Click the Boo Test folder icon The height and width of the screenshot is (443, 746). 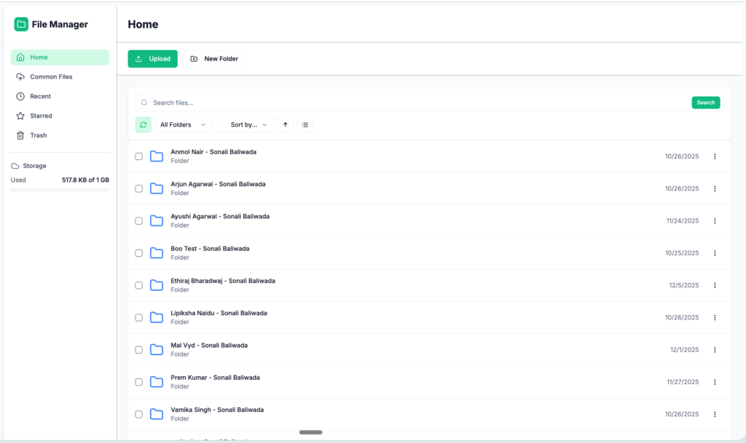pyautogui.click(x=157, y=253)
